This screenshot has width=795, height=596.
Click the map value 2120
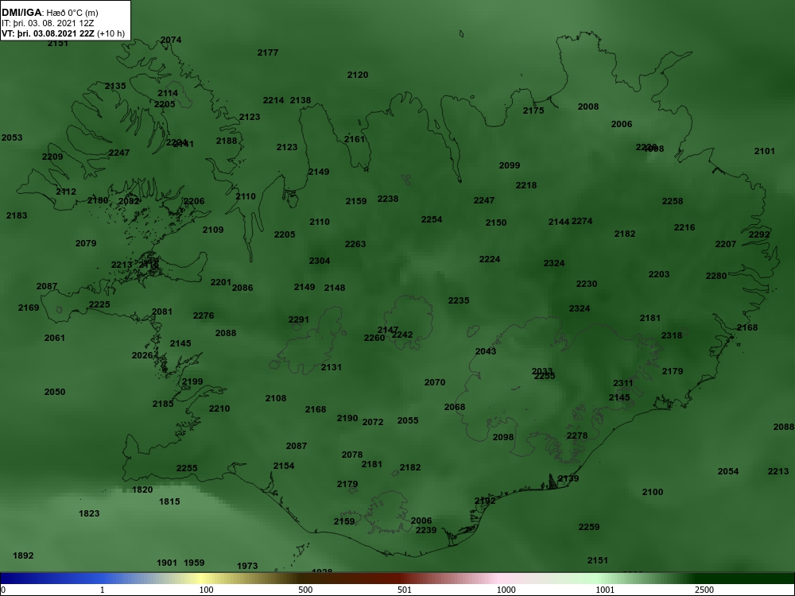coord(358,75)
